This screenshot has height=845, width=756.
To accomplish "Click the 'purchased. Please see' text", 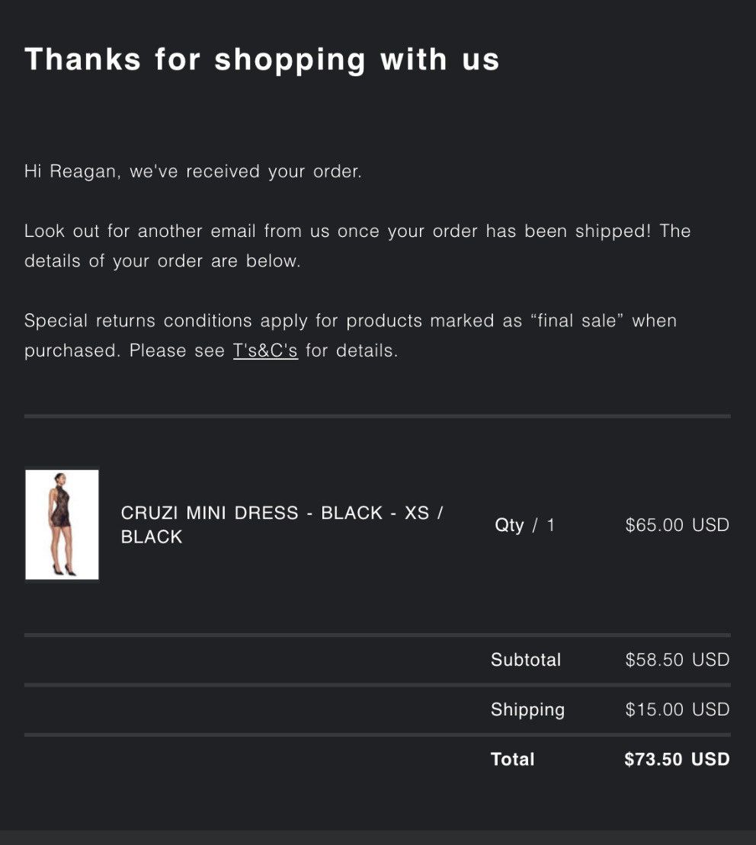I will [124, 350].
